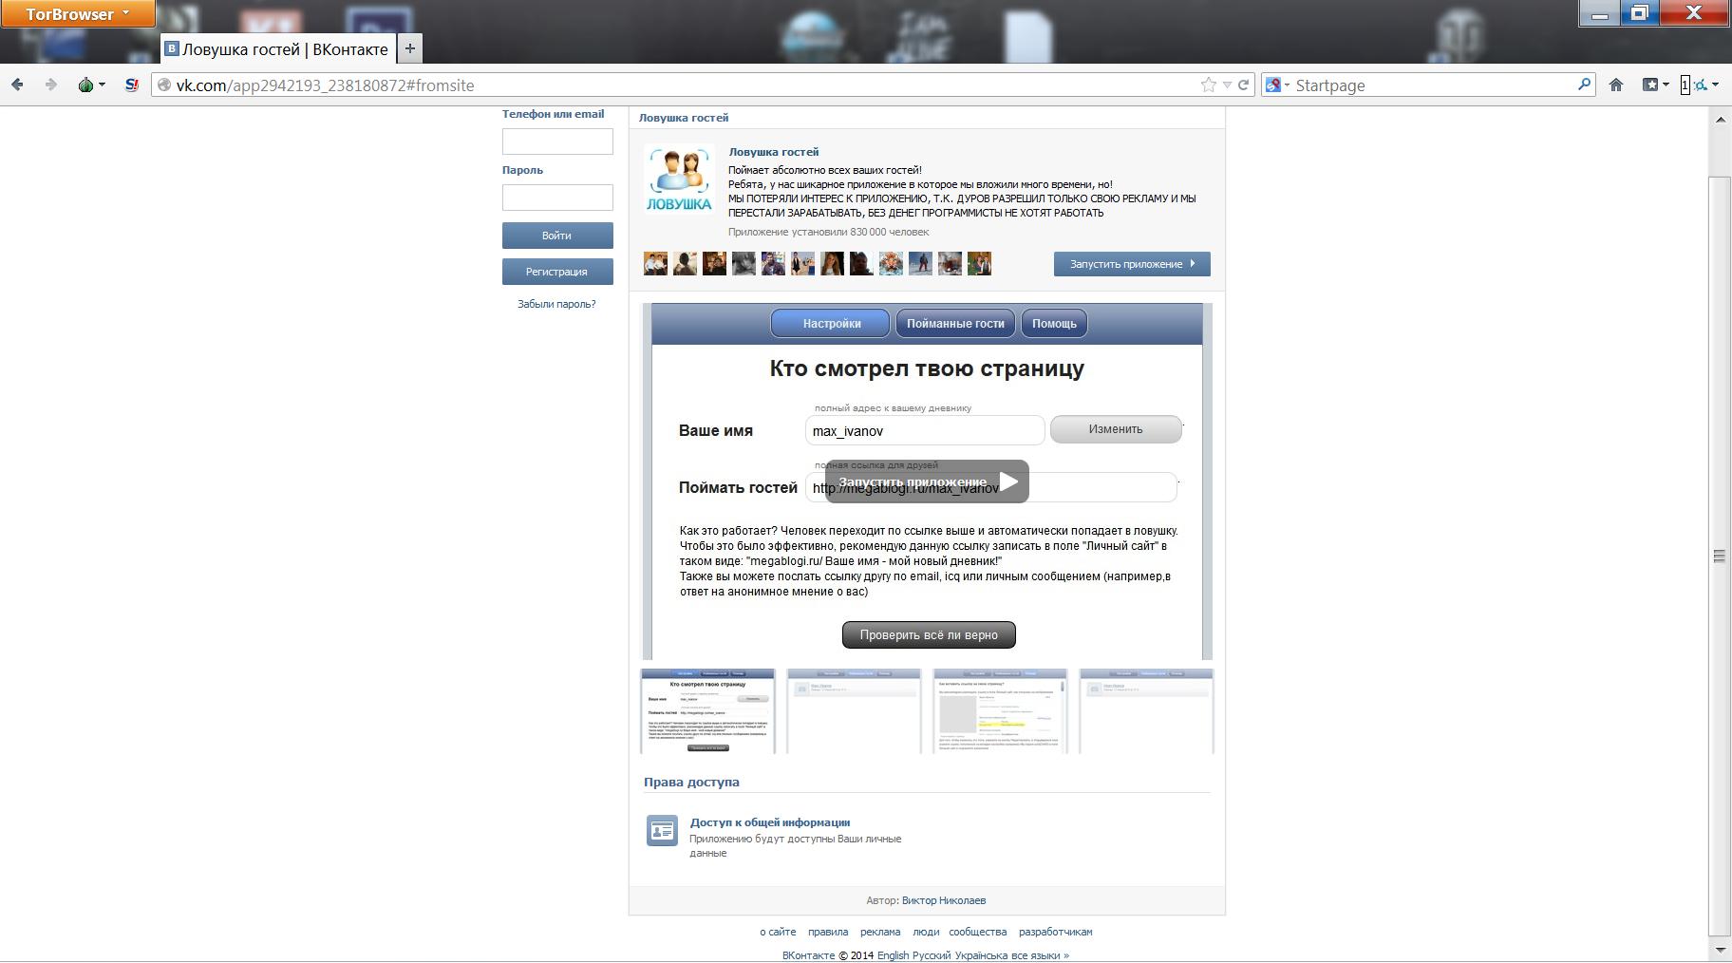
Task: Click the NoScript S icon in toolbar
Action: click(x=132, y=85)
